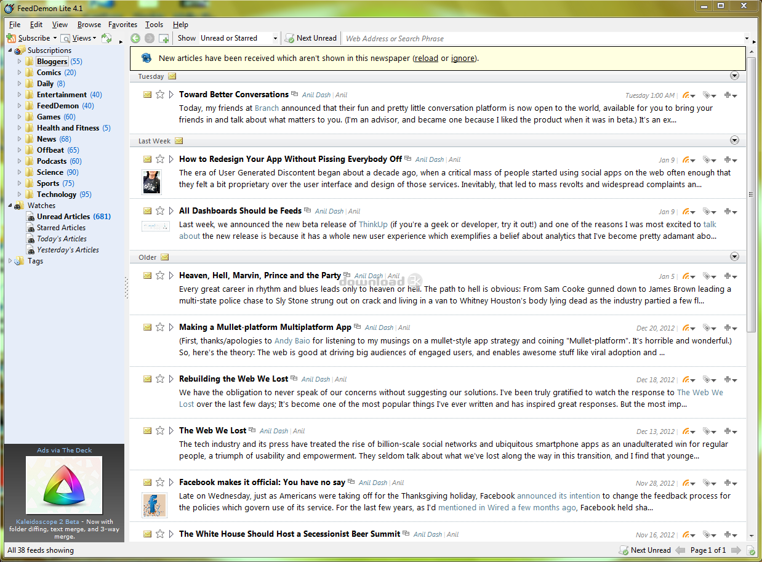Viewport: 762px width, 562px height.
Task: Click the FeedDemon icon in the notification bar
Action: point(146,58)
